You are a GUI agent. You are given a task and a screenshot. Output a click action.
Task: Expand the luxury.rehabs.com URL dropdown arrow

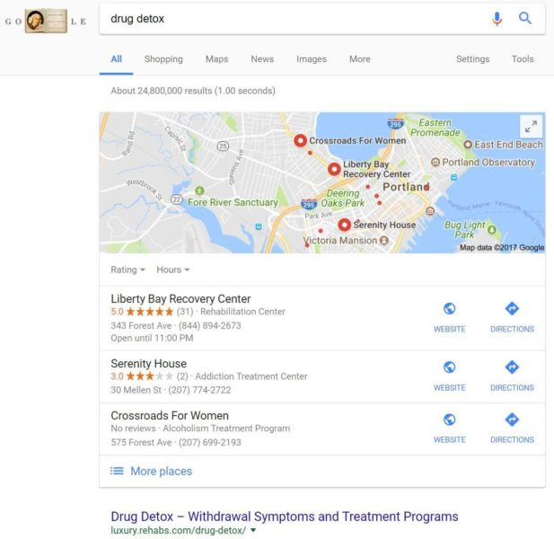[x=253, y=530]
